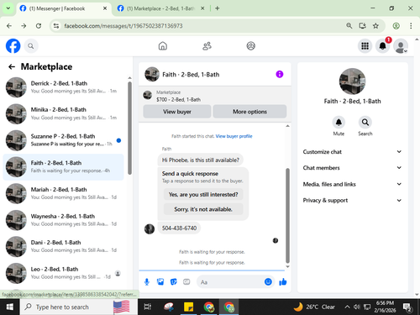Open a new browser tab
Viewport: 420px width, 315px height.
[218, 8]
